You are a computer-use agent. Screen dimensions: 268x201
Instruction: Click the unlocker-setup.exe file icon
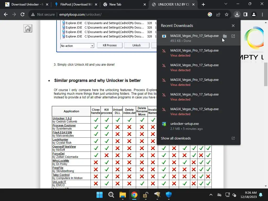164,124
